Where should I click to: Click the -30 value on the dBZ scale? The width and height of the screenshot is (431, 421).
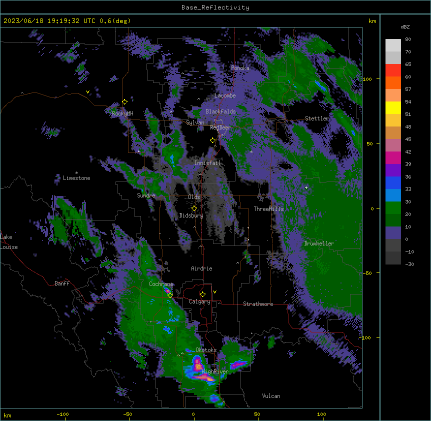coord(409,264)
